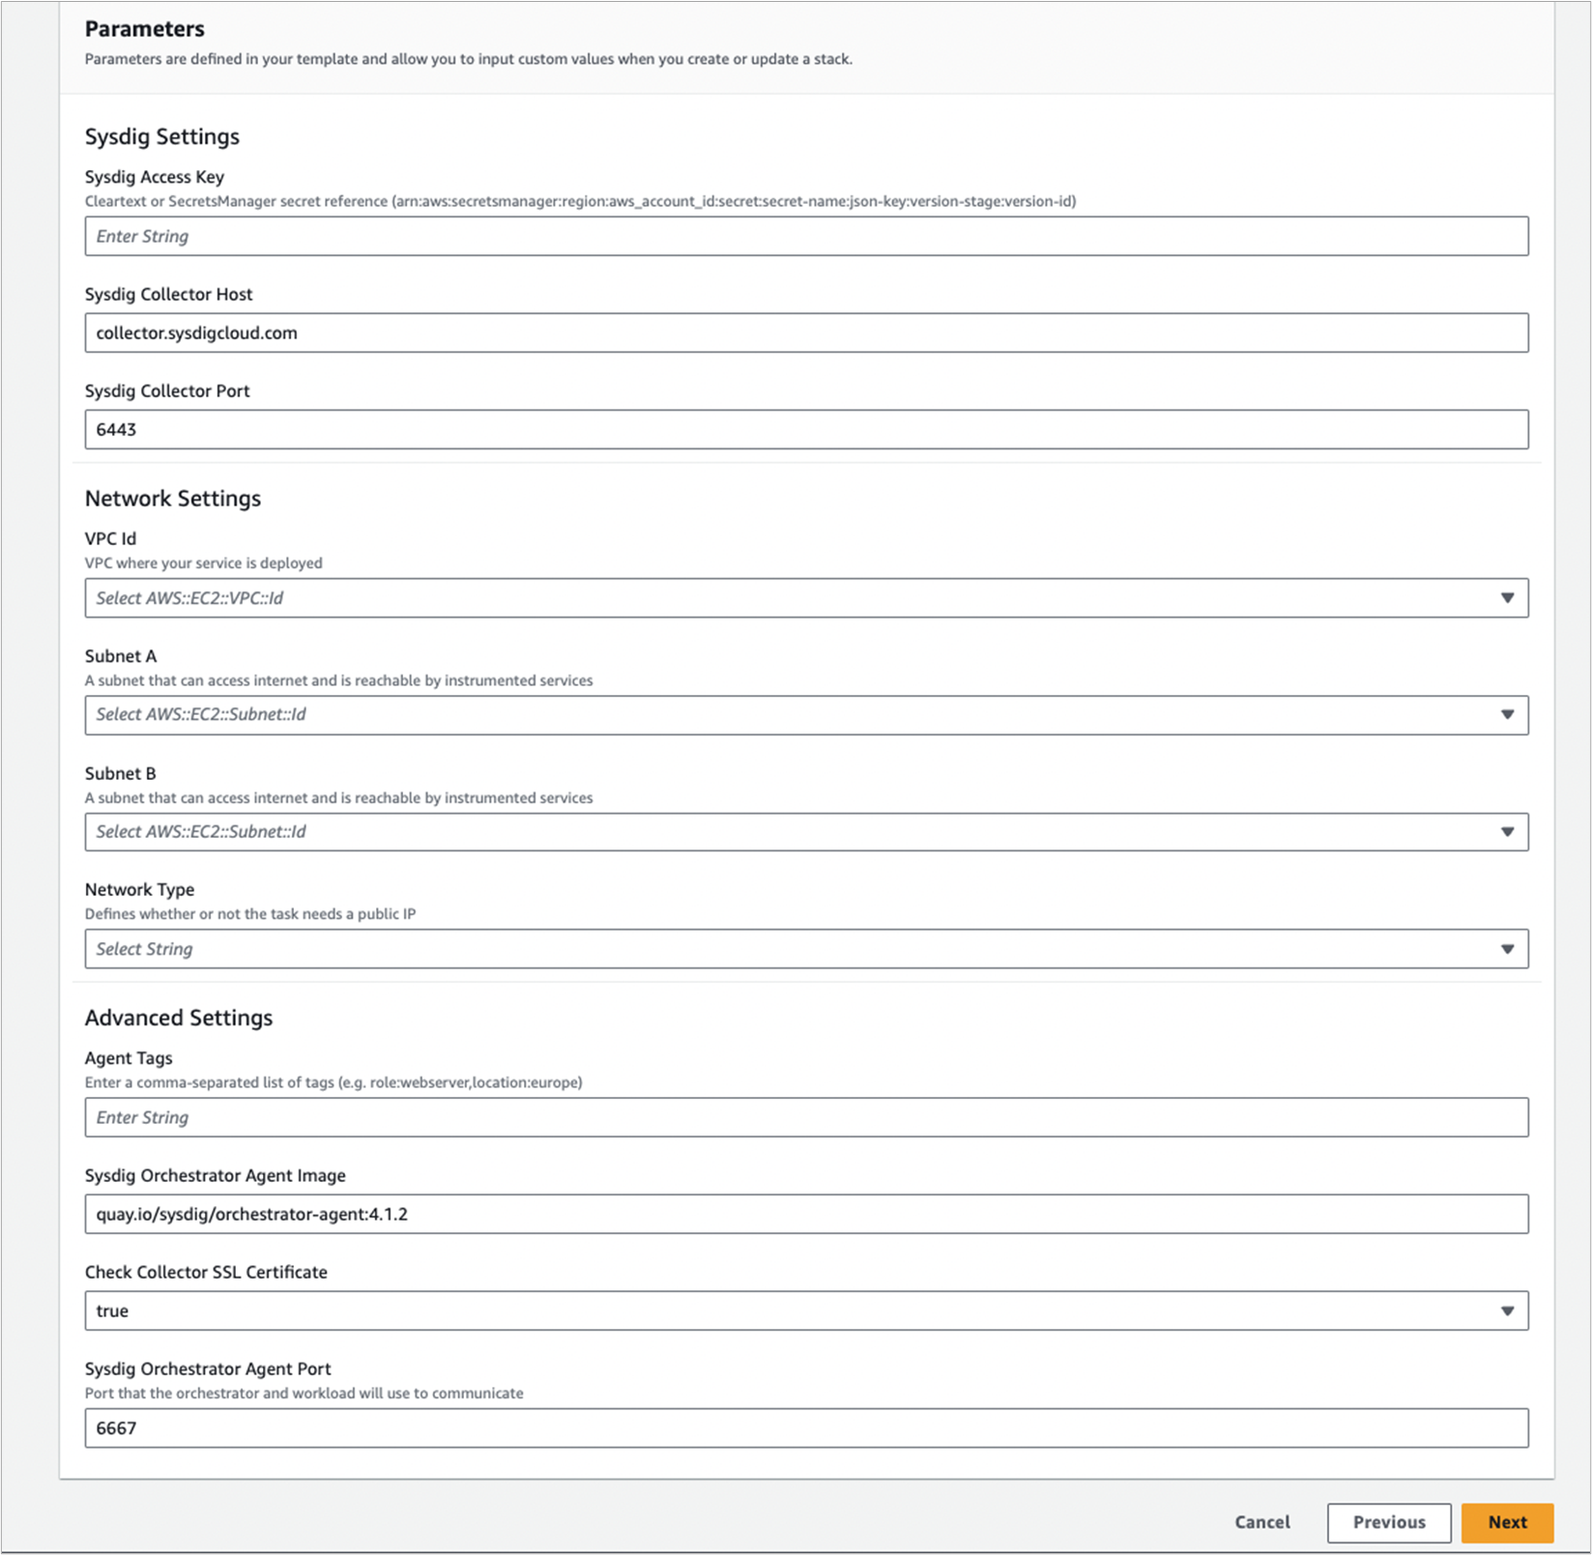The image size is (1592, 1555).
Task: Cancel the stack creation
Action: [1262, 1522]
